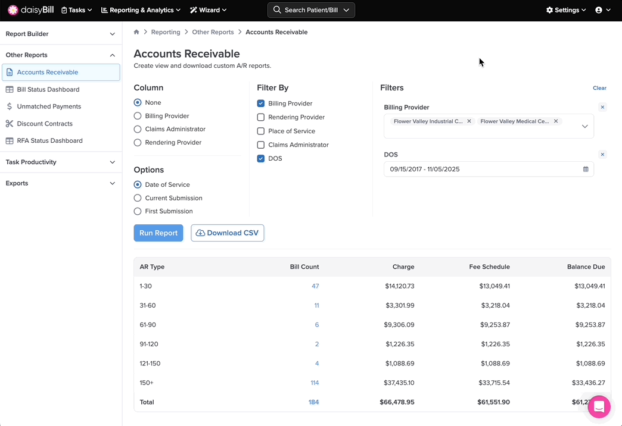Click the DOS date range field

click(483, 170)
